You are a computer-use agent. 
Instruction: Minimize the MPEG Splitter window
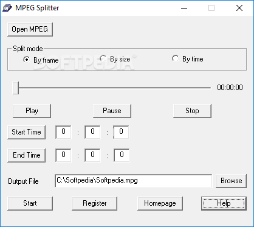[184, 8]
